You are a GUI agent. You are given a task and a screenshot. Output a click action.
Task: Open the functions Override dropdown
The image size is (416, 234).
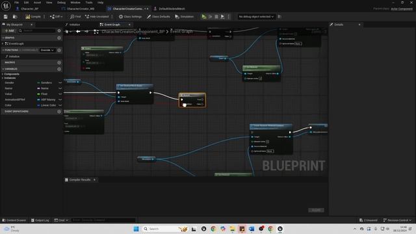click(47, 50)
